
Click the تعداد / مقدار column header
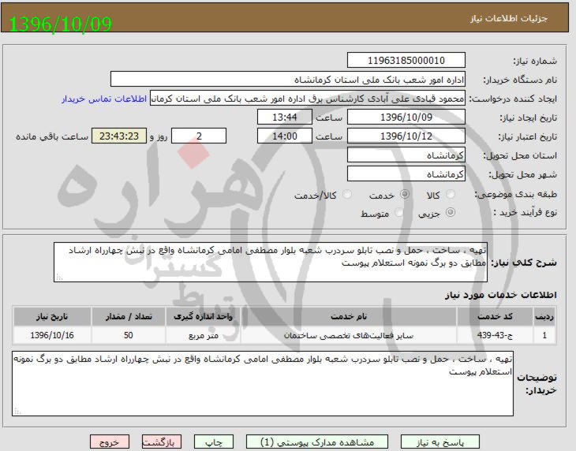coord(129,317)
